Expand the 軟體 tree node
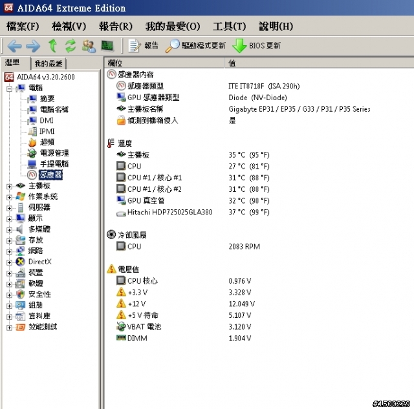414x409 pixels. click(9, 284)
